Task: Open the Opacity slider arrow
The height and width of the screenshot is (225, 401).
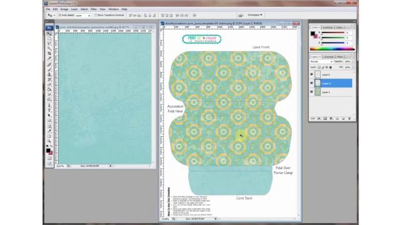Action: (x=353, y=61)
